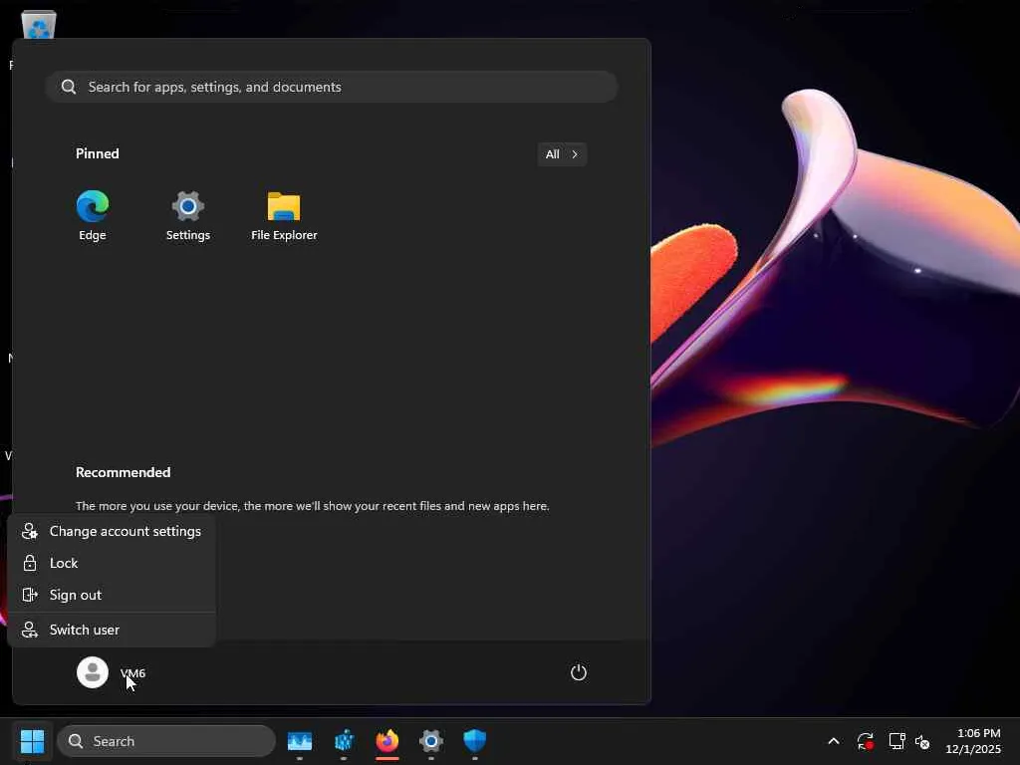Open the Windows Security shield on taskbar
Screen dimensions: 1020x765
tap(475, 741)
